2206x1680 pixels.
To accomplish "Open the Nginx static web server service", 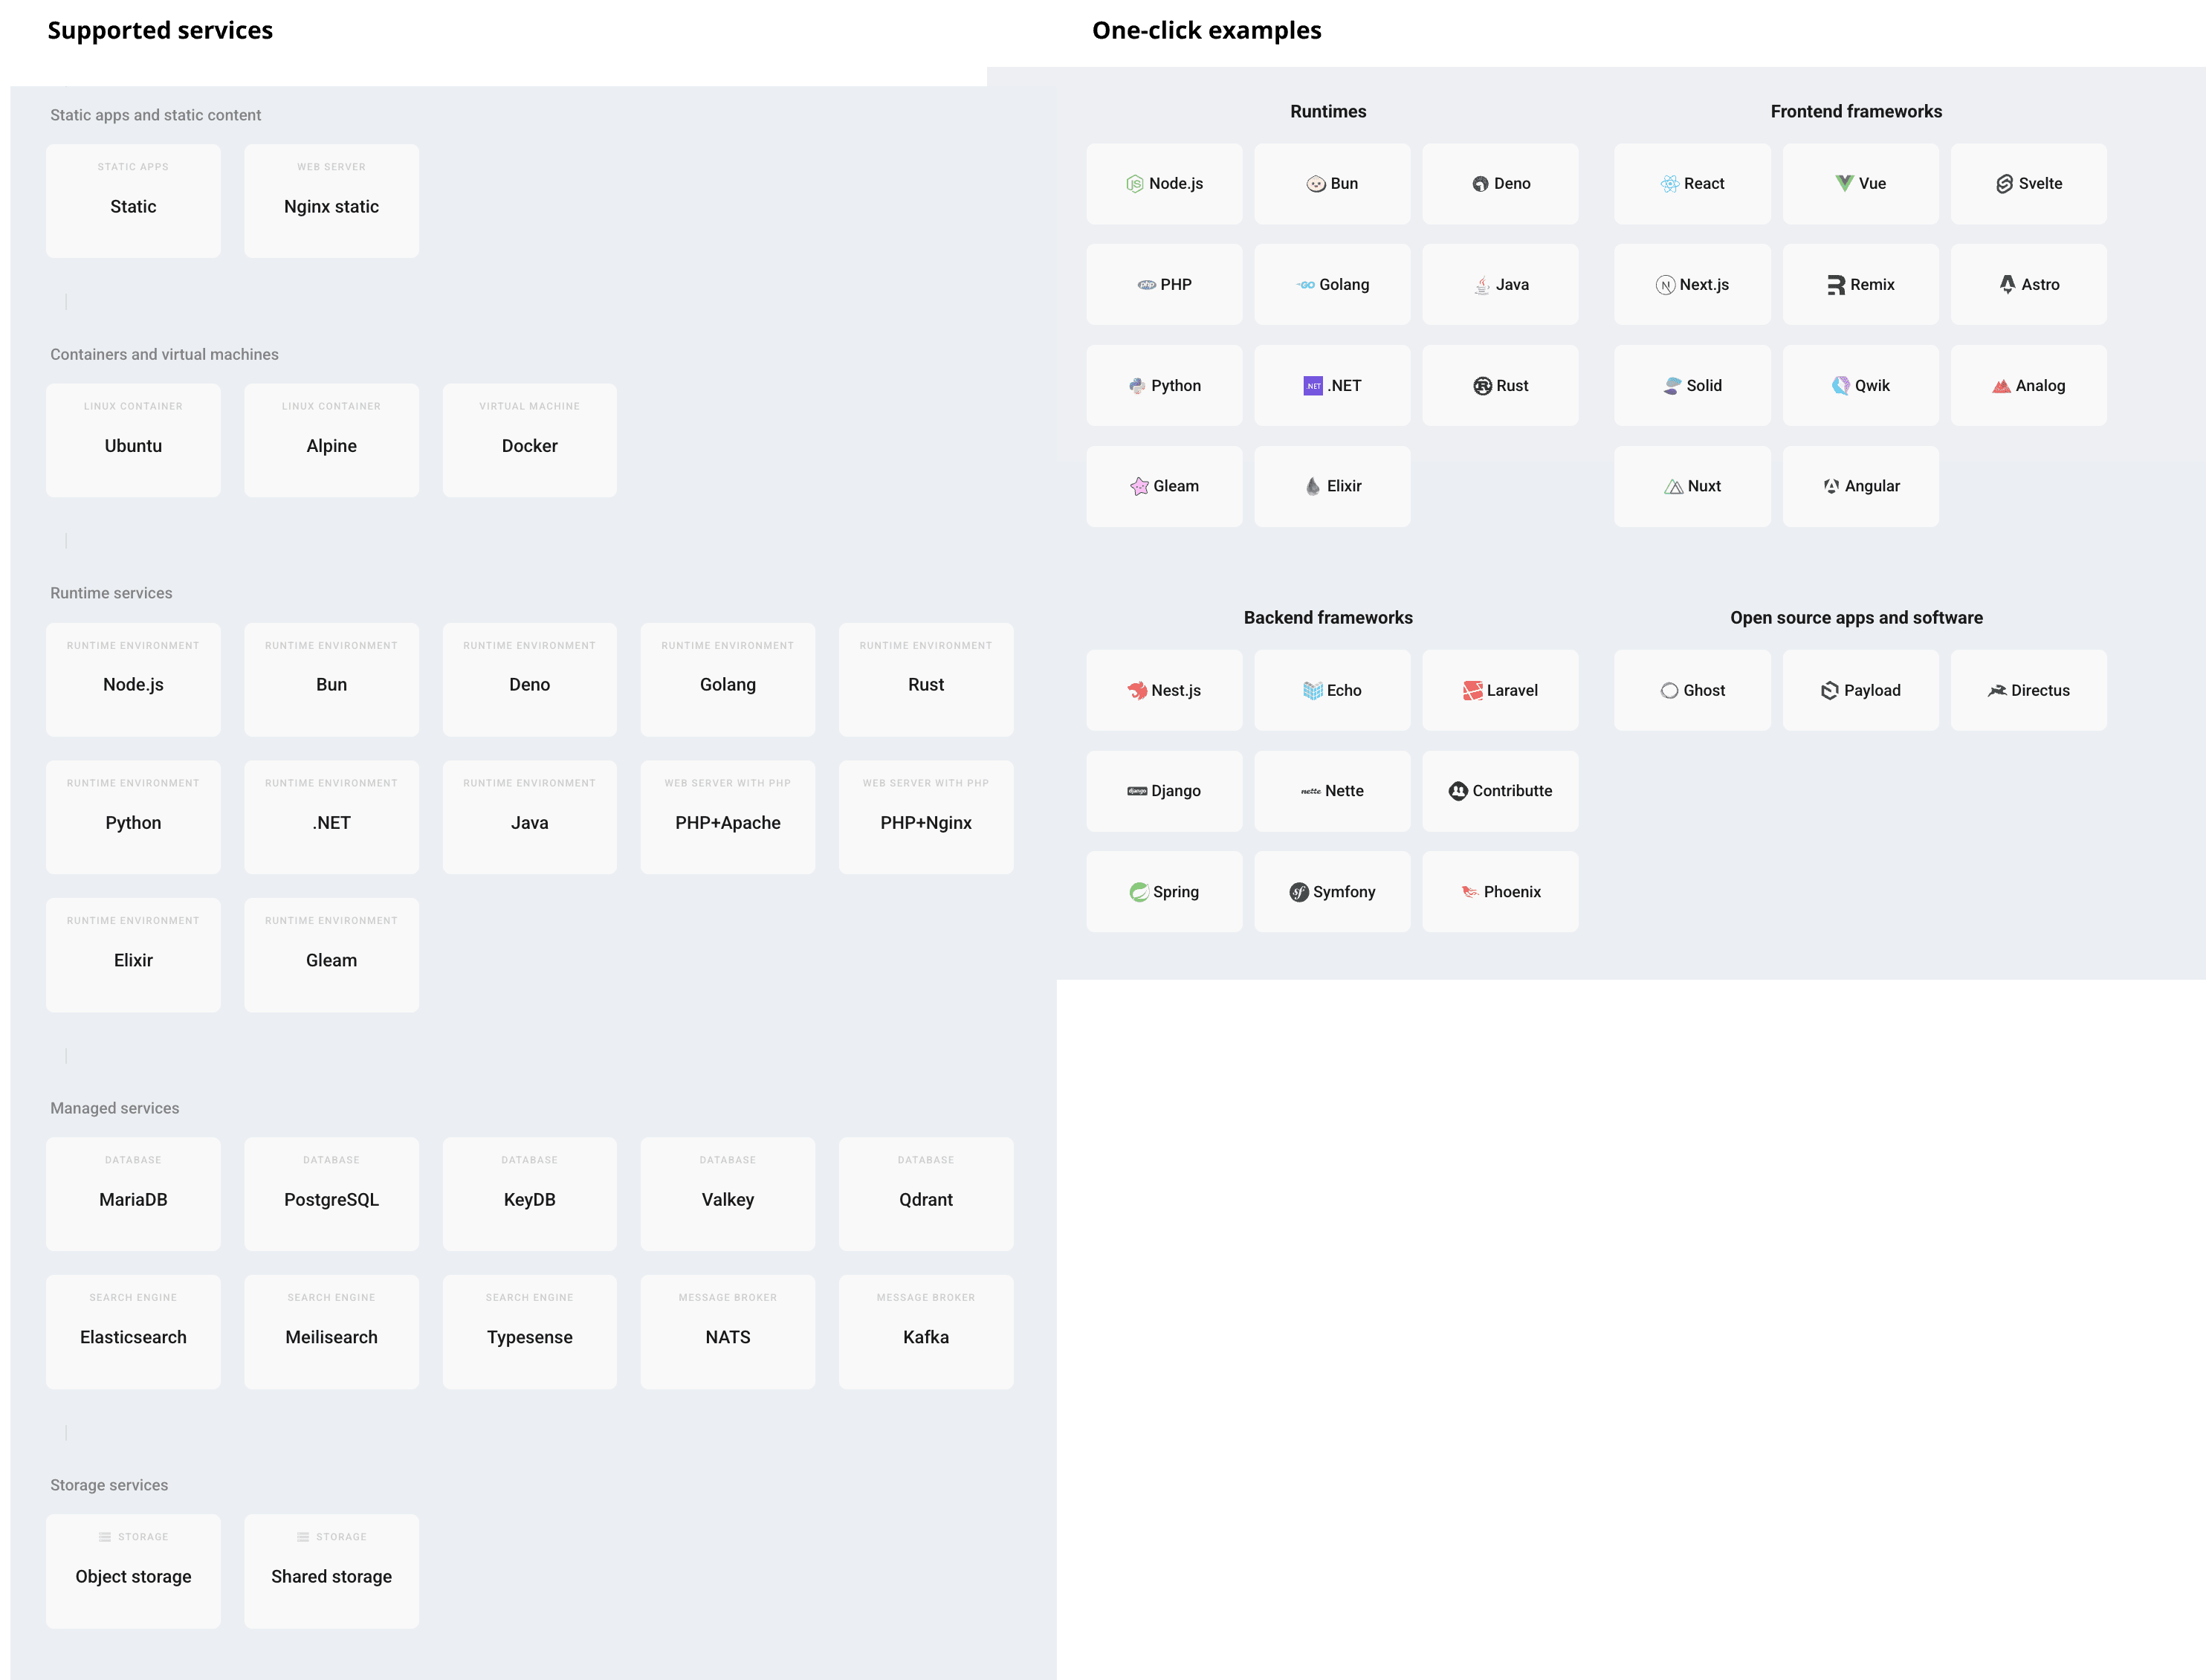I will (331, 200).
